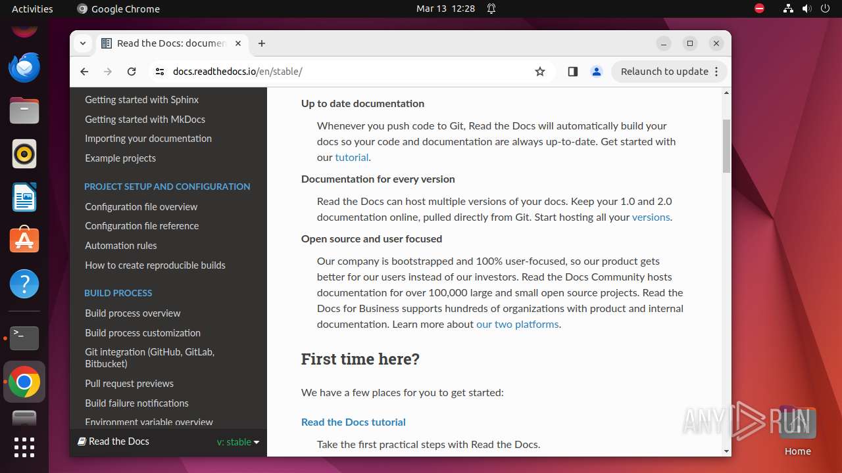
Task: Click the Google Chrome dock icon
Action: point(24,382)
